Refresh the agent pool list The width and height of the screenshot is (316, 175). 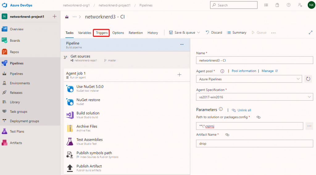tap(308, 79)
